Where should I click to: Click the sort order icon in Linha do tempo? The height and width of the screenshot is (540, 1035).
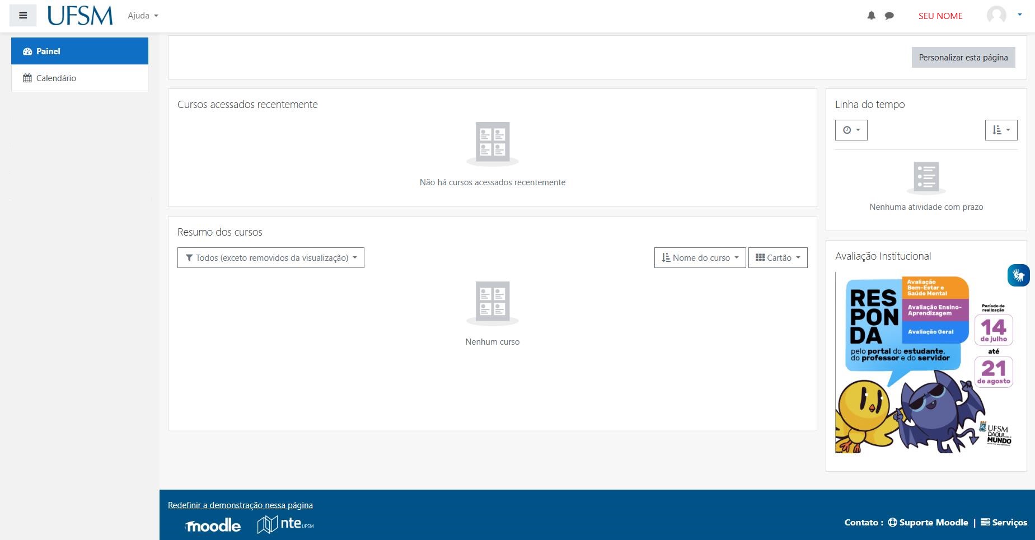point(1001,130)
